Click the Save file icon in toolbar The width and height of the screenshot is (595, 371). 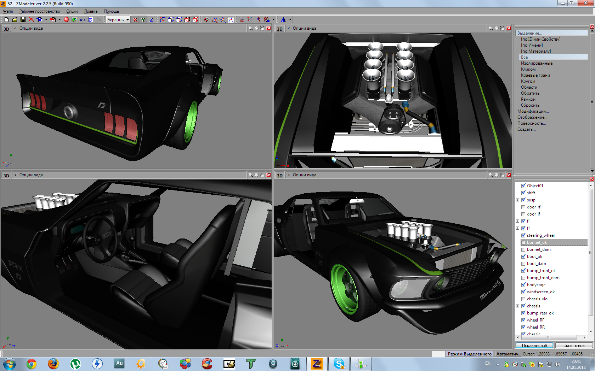pyautogui.click(x=23, y=20)
